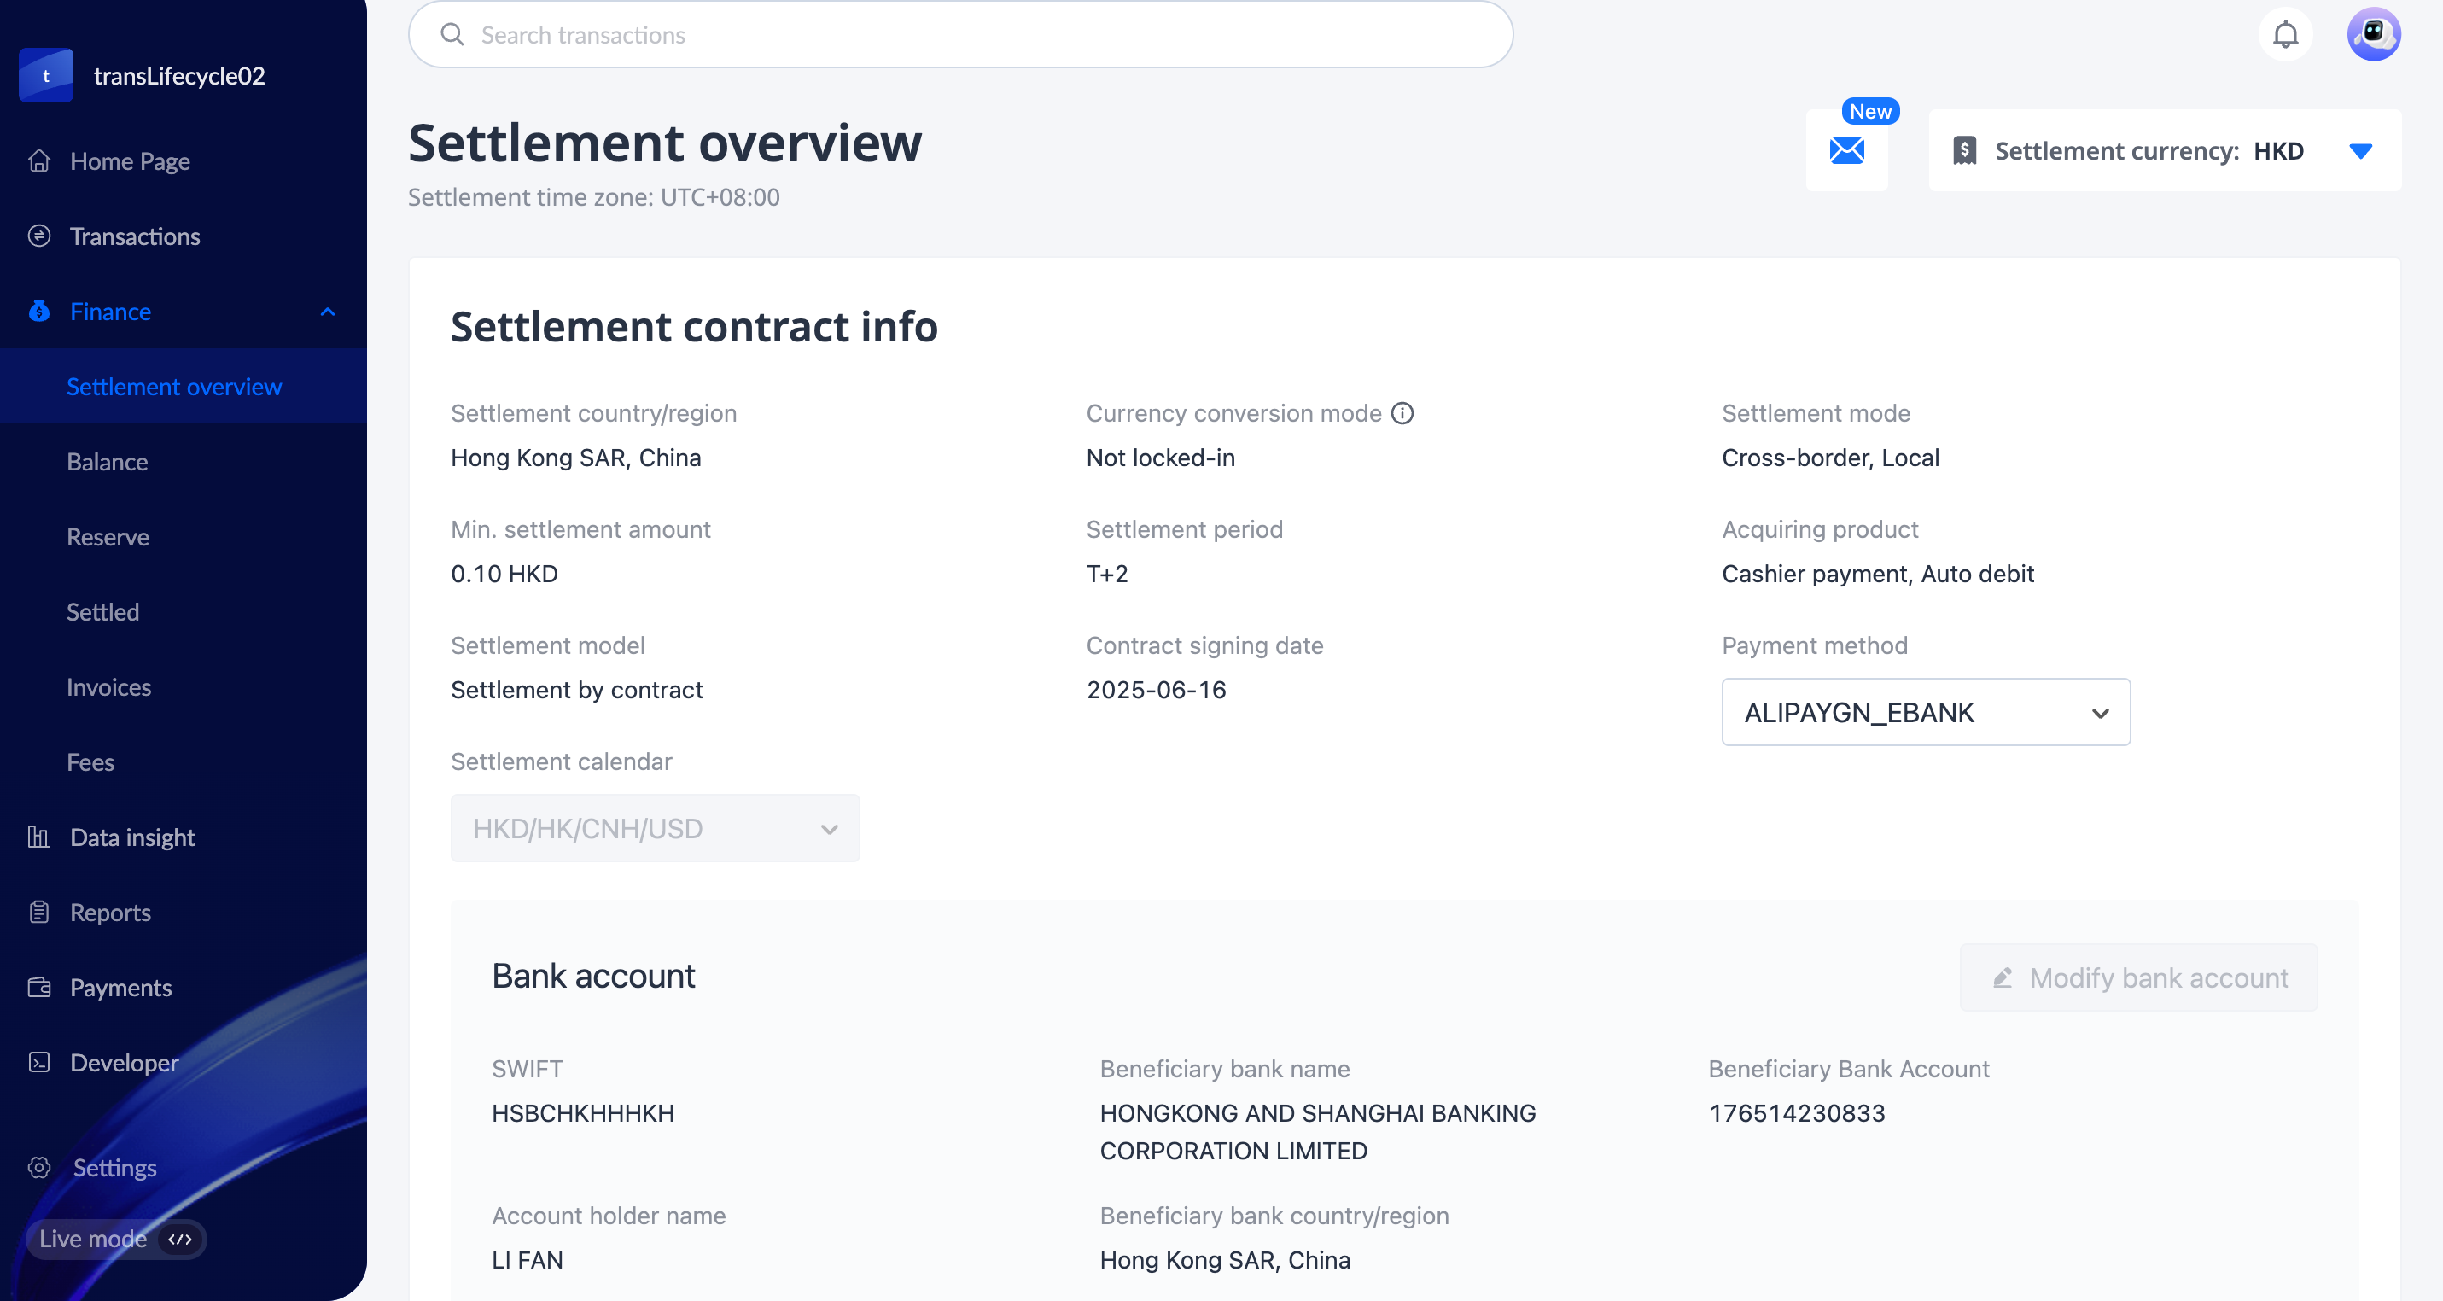The height and width of the screenshot is (1301, 2443).
Task: Open the Invoices submenu item
Action: tap(109, 687)
